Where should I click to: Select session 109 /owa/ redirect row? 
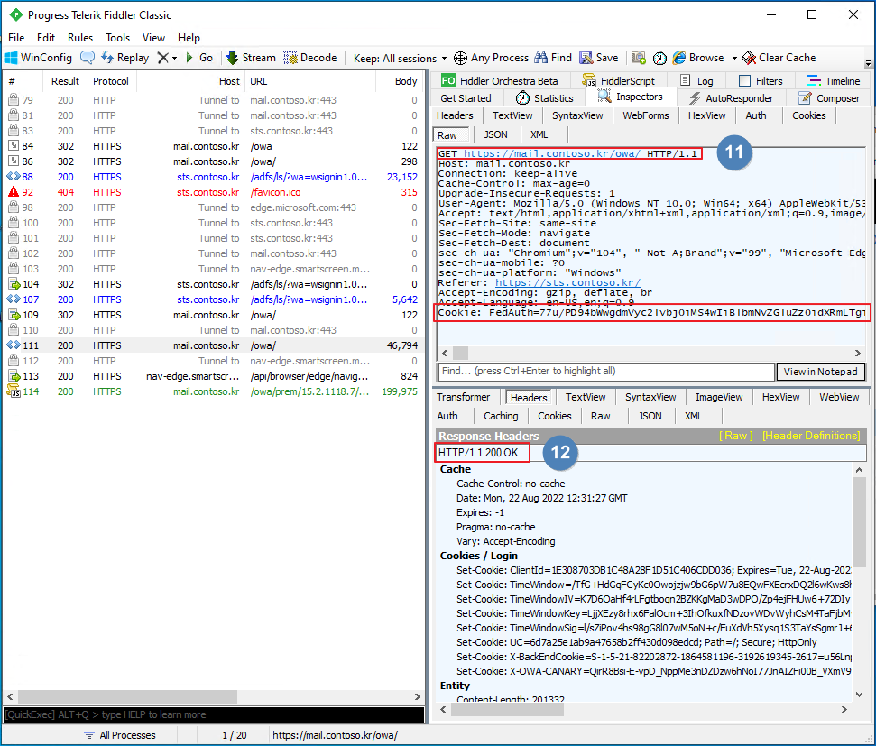pyautogui.click(x=212, y=315)
